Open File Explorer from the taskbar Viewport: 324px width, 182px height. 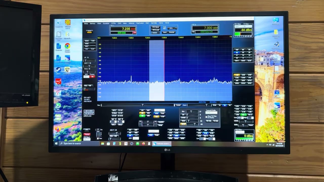(x=103, y=144)
